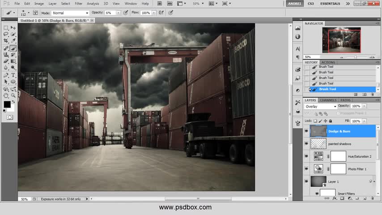Select the Clone Stamp tool

pyautogui.click(x=6, y=55)
